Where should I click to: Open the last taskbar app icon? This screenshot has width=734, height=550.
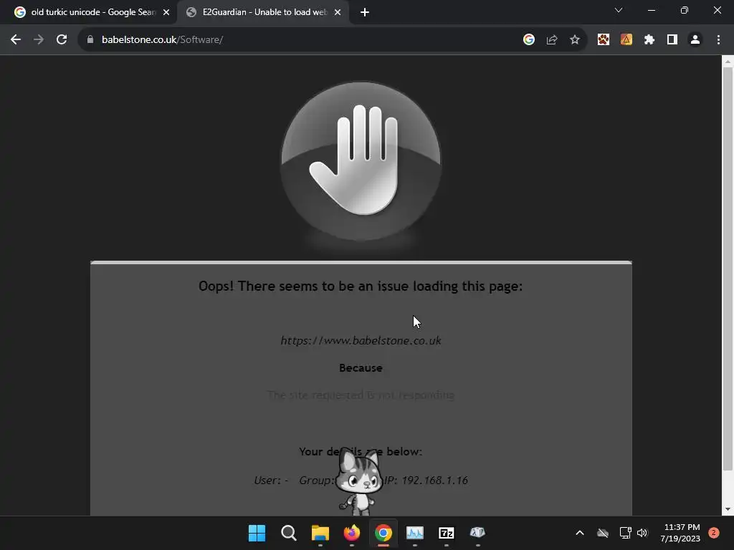[x=477, y=532]
